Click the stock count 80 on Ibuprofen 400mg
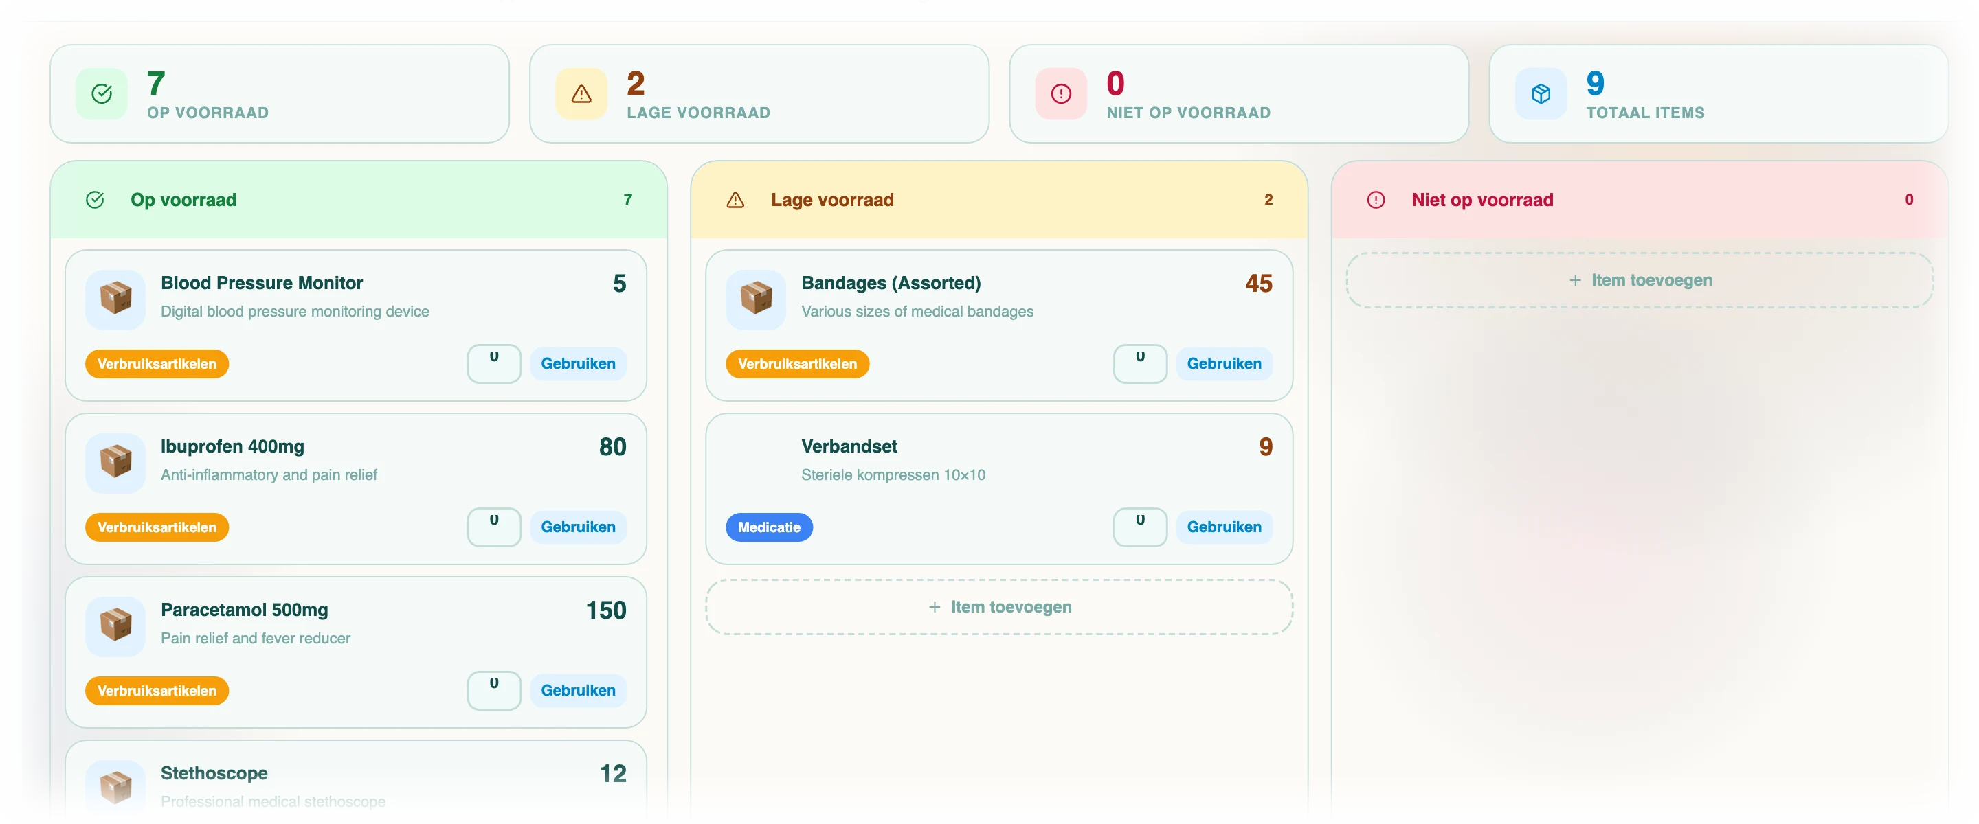This screenshot has height=824, width=1979. (612, 447)
